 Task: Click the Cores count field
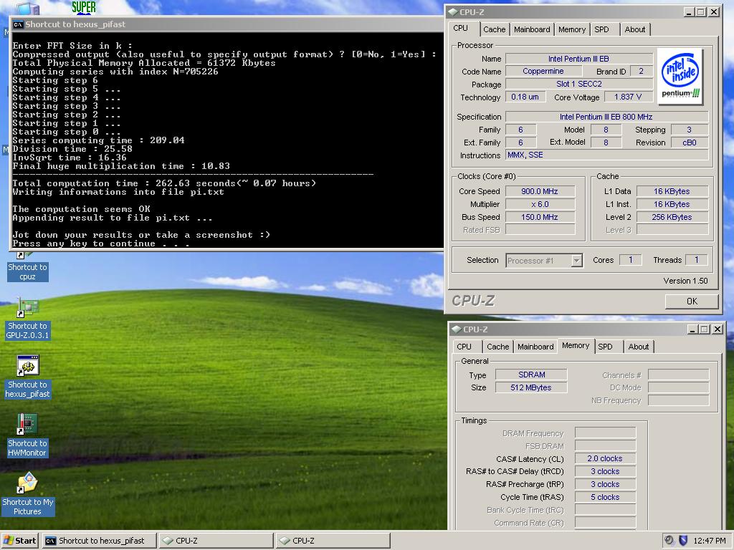pos(630,260)
